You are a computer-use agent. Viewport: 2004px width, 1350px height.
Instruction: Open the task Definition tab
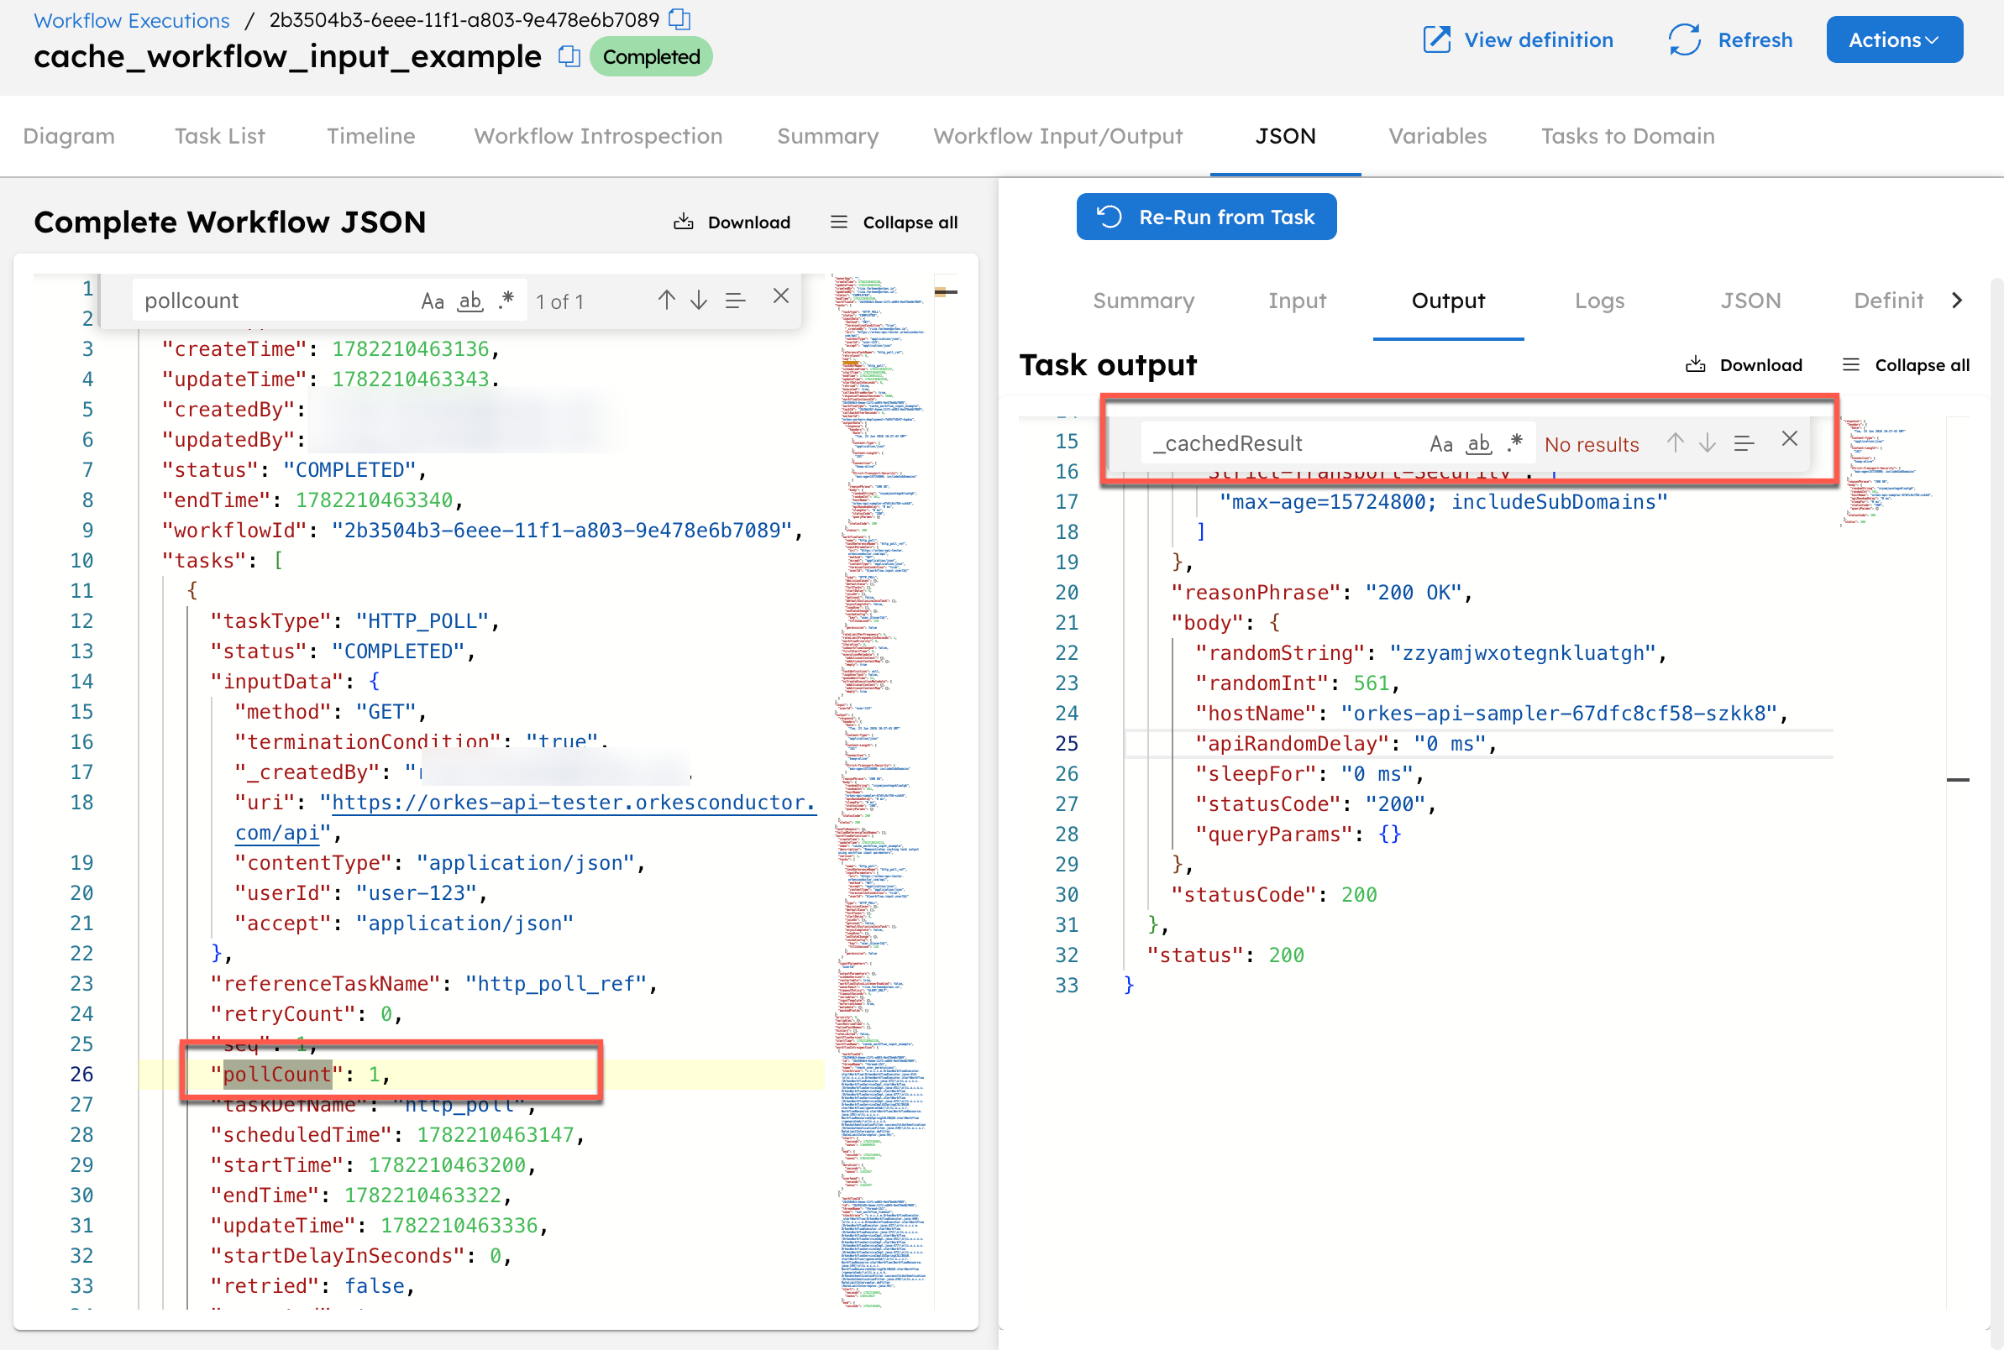pyautogui.click(x=1888, y=301)
